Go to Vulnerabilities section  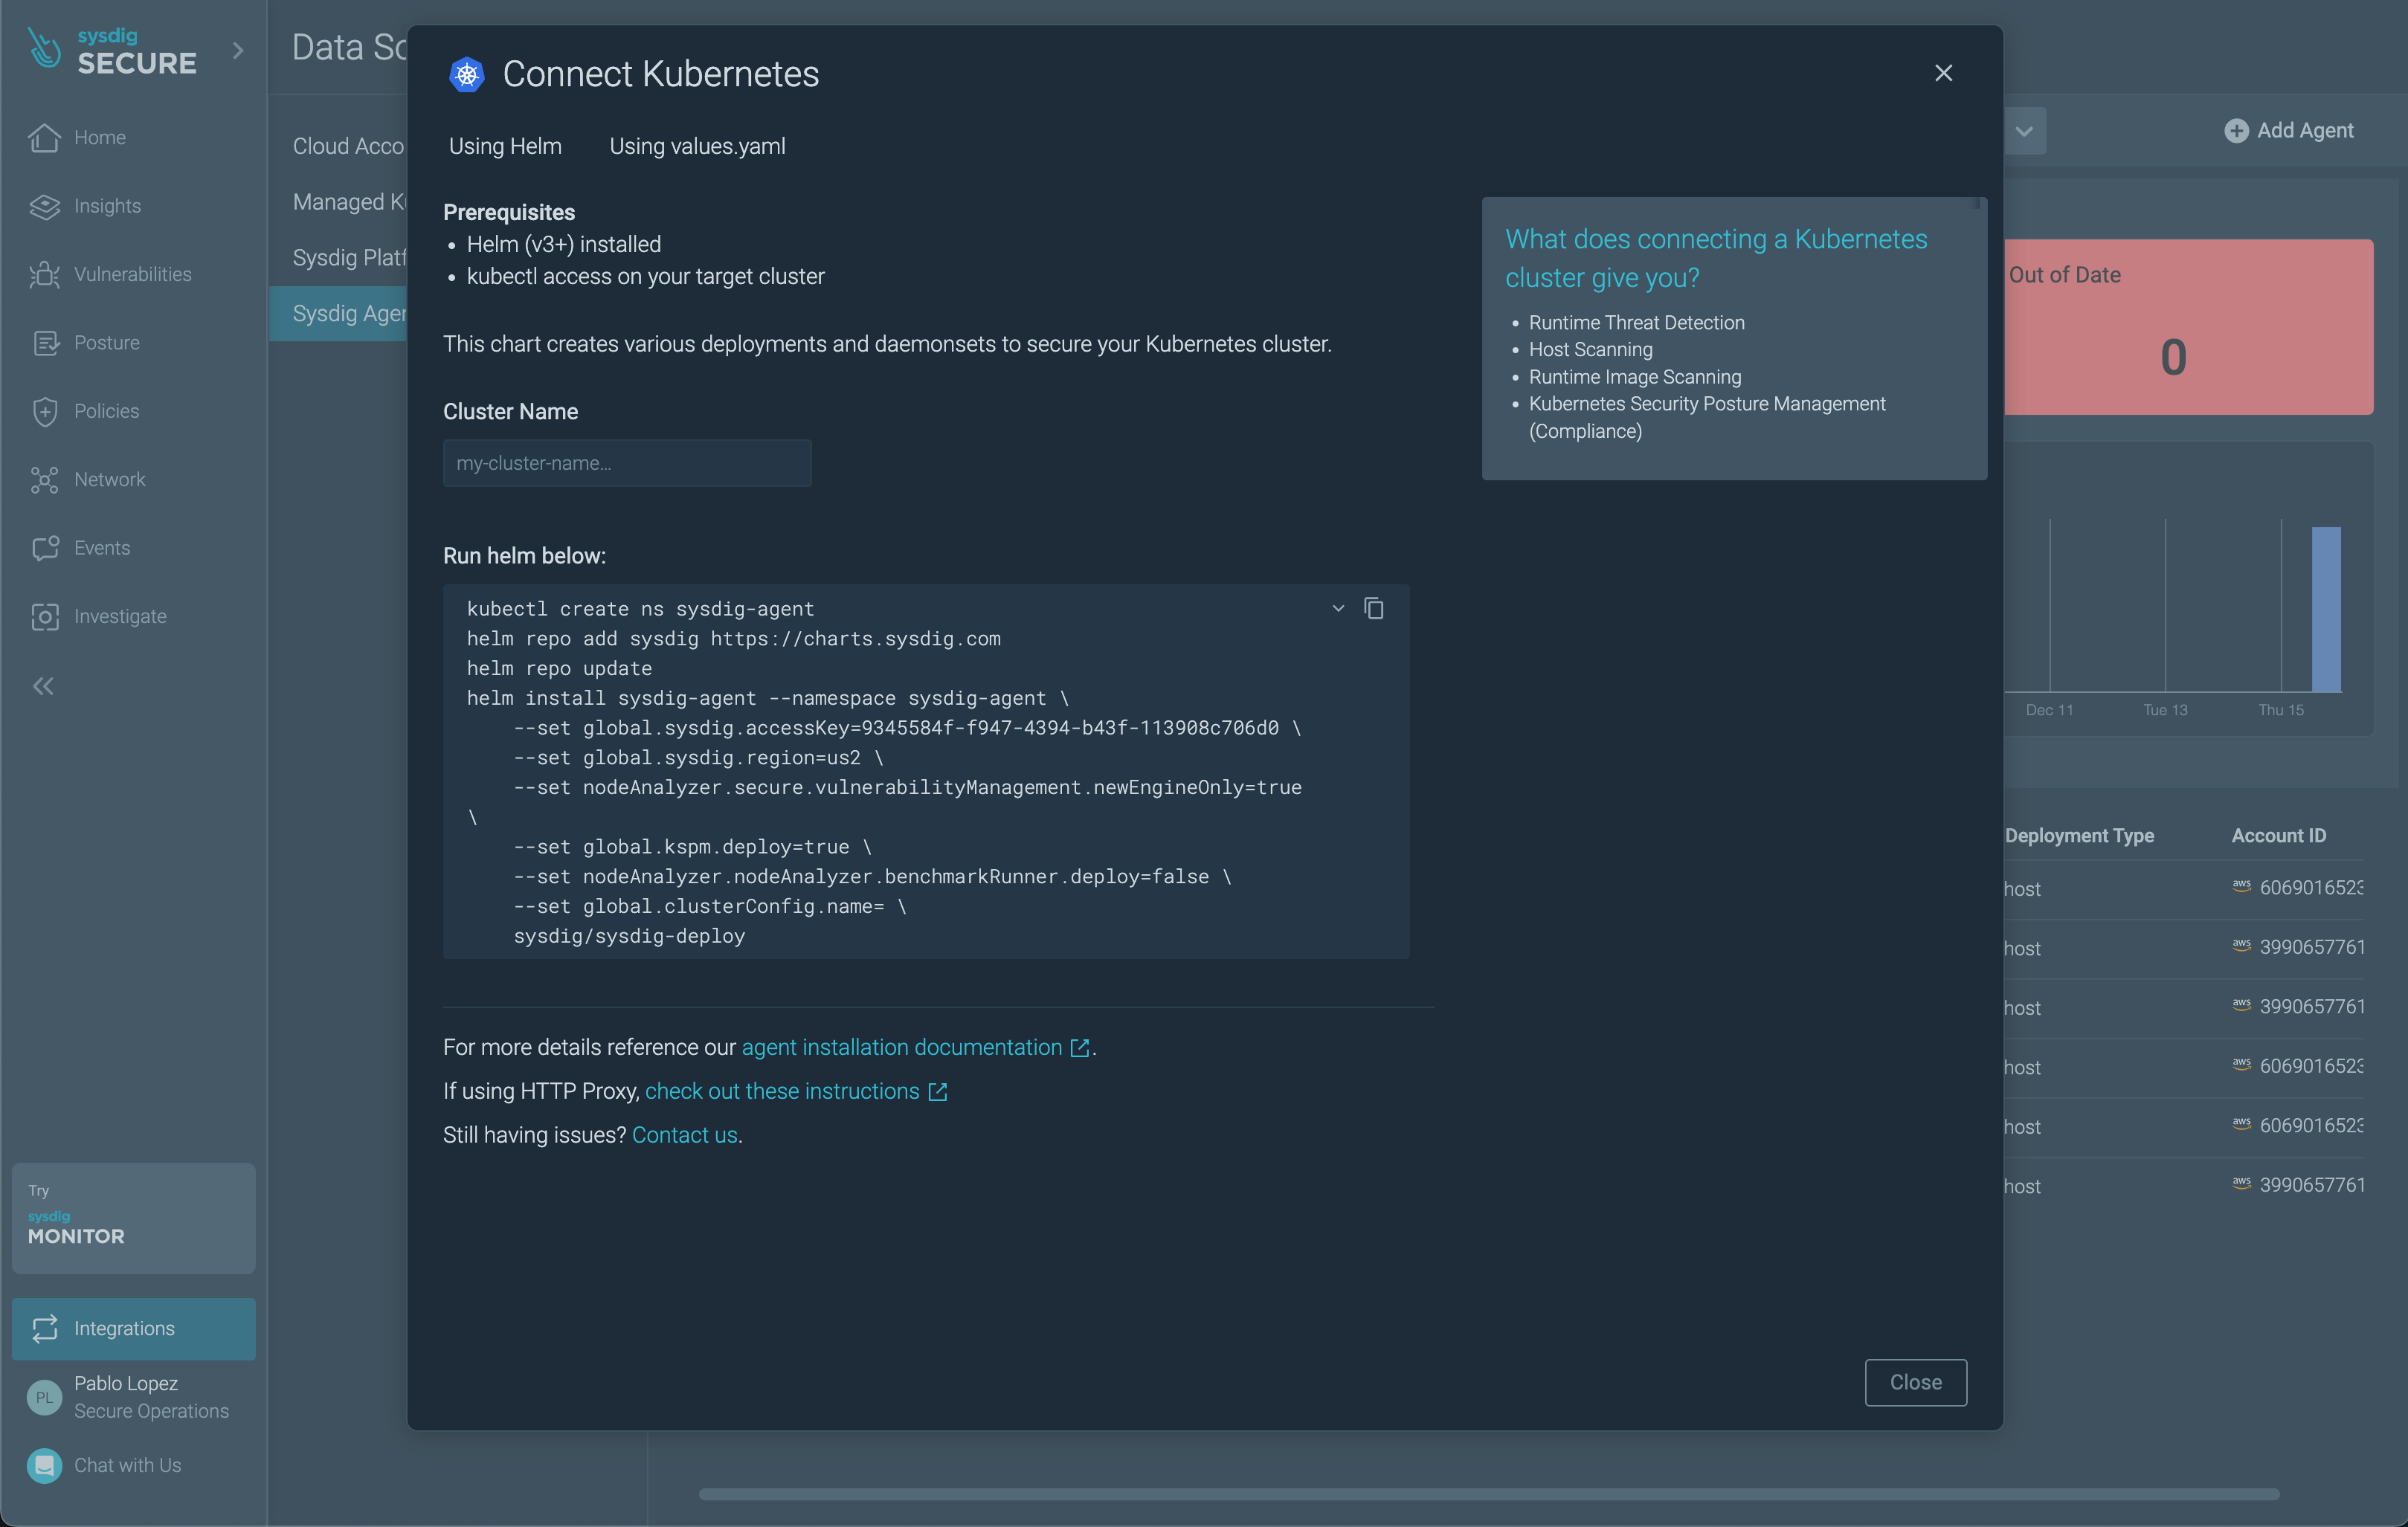pos(133,274)
